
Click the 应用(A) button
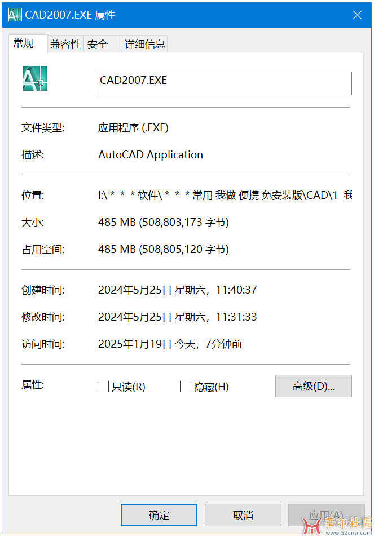pos(327,514)
